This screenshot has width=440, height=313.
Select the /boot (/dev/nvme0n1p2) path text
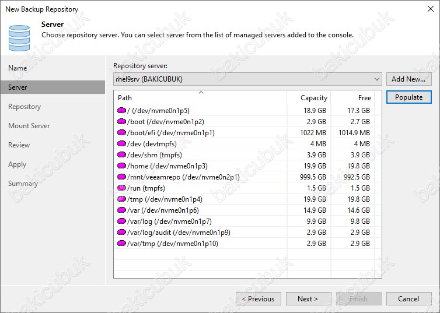click(166, 122)
